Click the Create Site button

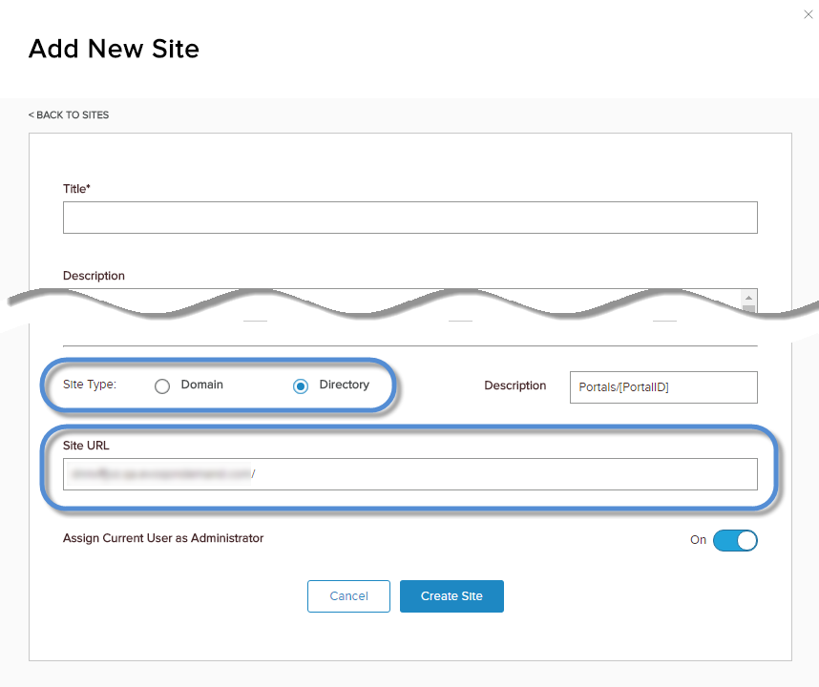point(451,596)
